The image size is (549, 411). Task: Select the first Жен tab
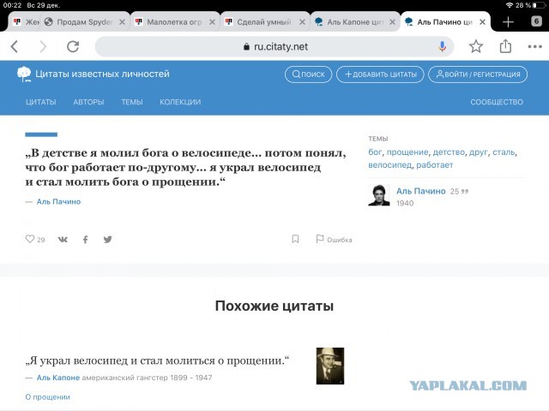pyautogui.click(x=25, y=22)
